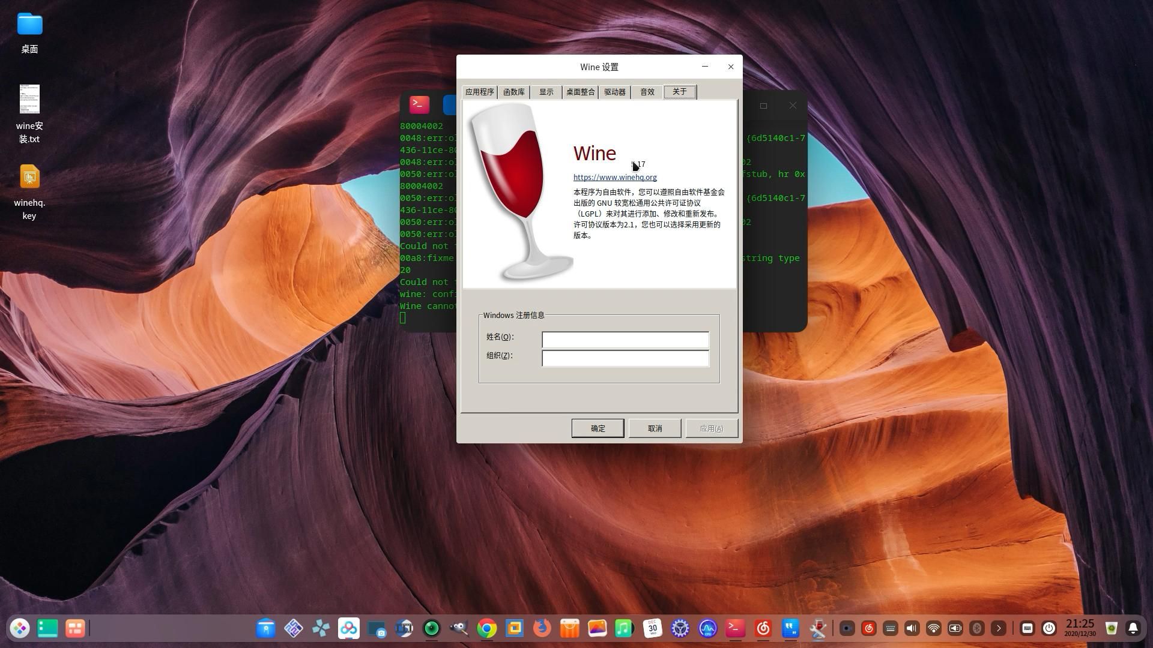
Task: Expand hidden system tray icons
Action: (x=999, y=628)
